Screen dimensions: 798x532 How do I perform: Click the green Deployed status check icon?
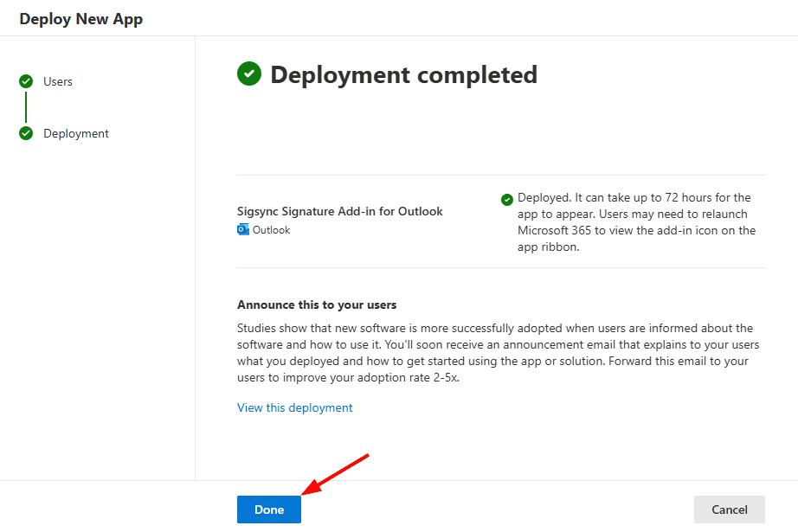tap(507, 199)
